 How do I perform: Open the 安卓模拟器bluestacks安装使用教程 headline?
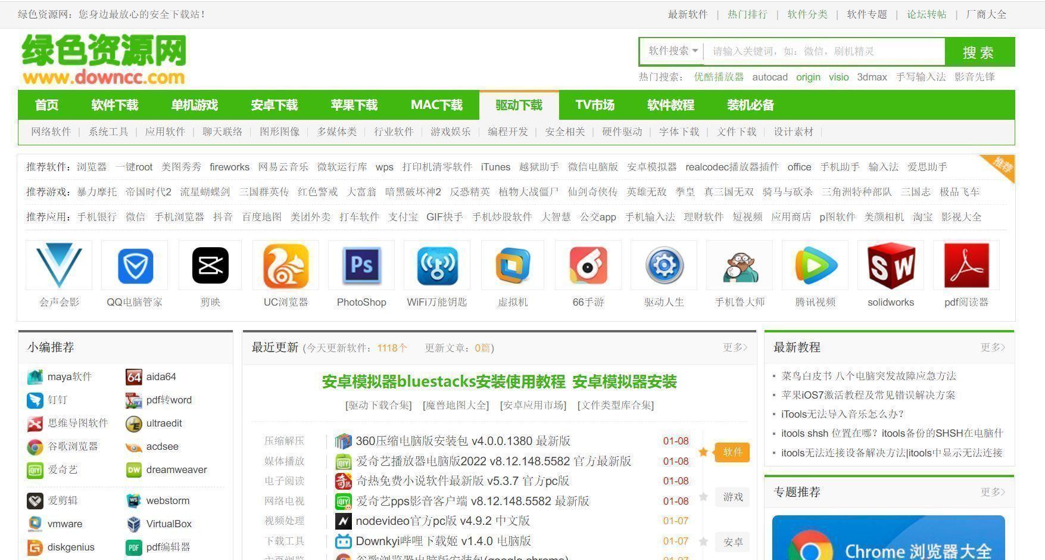(444, 382)
